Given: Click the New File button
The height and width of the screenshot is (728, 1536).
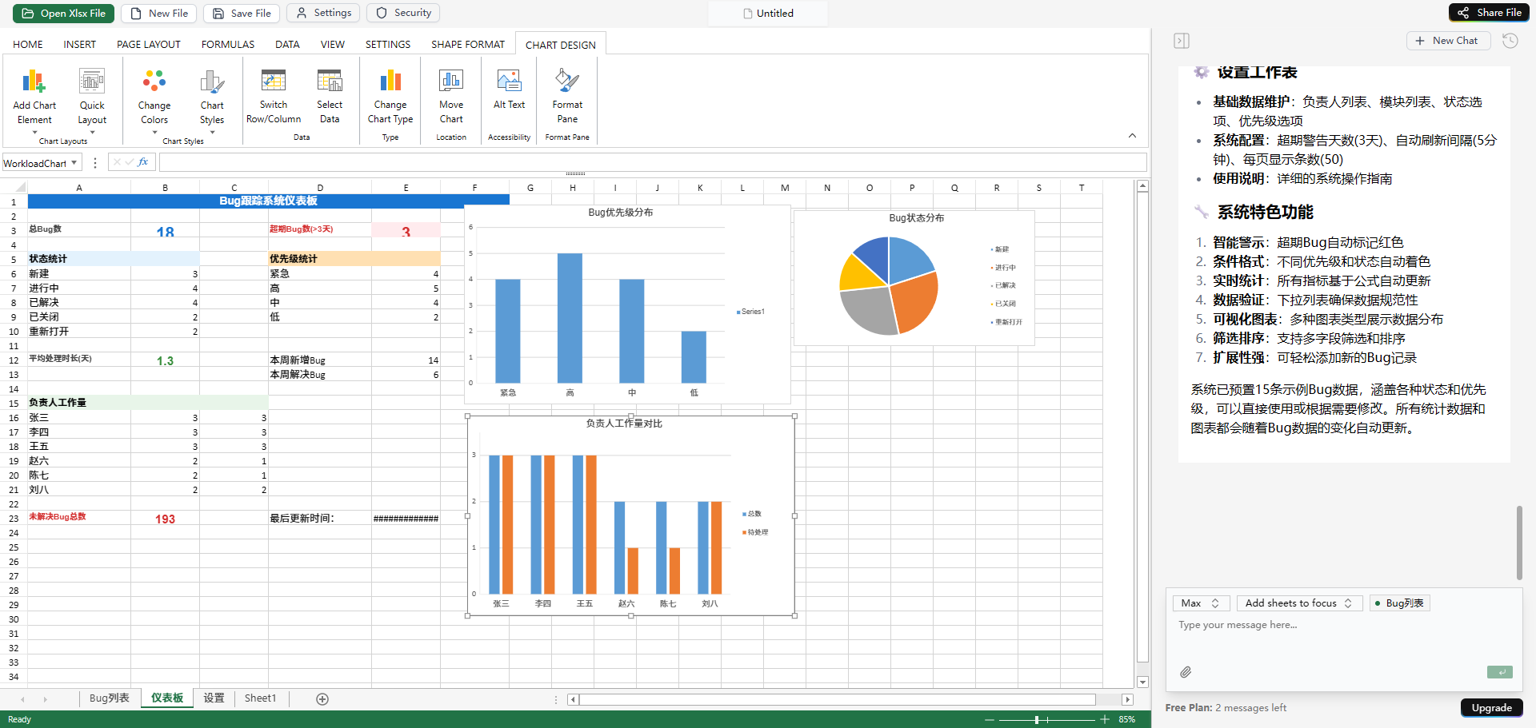Looking at the screenshot, I should click(x=158, y=14).
